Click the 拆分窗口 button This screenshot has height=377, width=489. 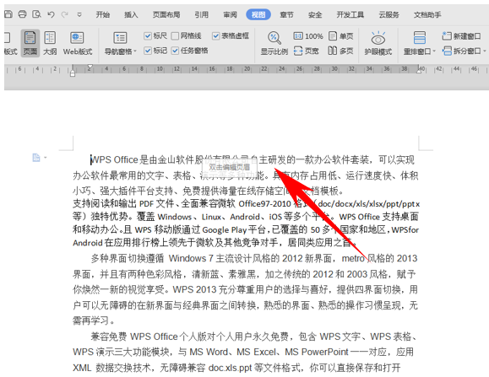(462, 51)
